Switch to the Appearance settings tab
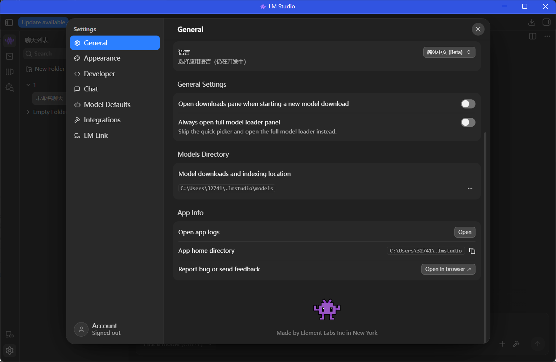The height and width of the screenshot is (362, 556). coord(115,58)
